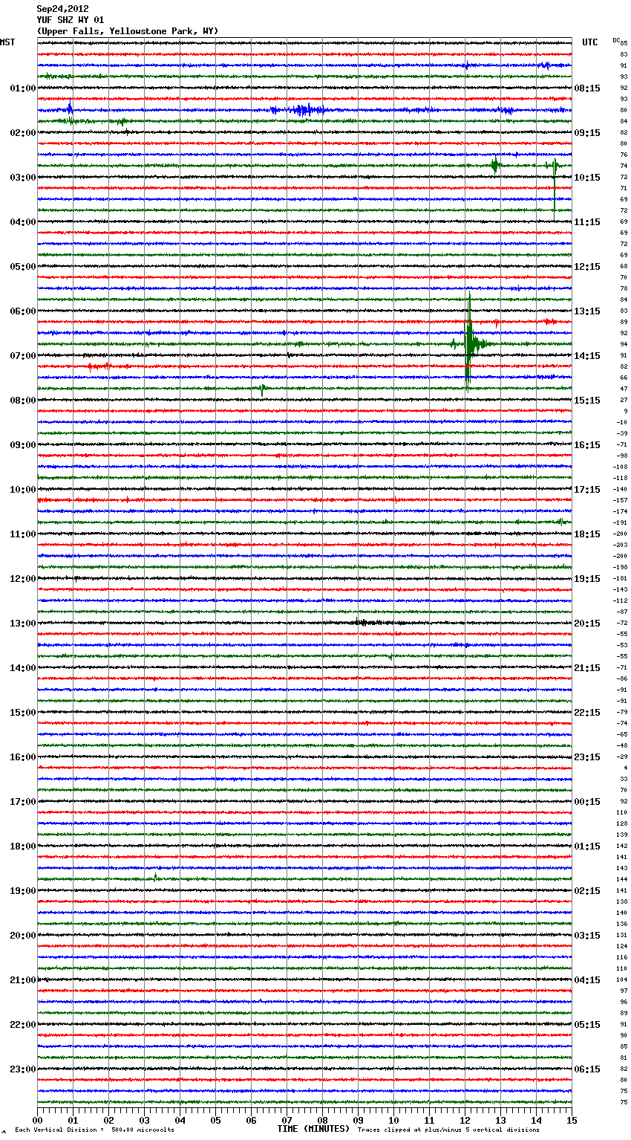Select the 21:00 MST time label

(x=23, y=980)
